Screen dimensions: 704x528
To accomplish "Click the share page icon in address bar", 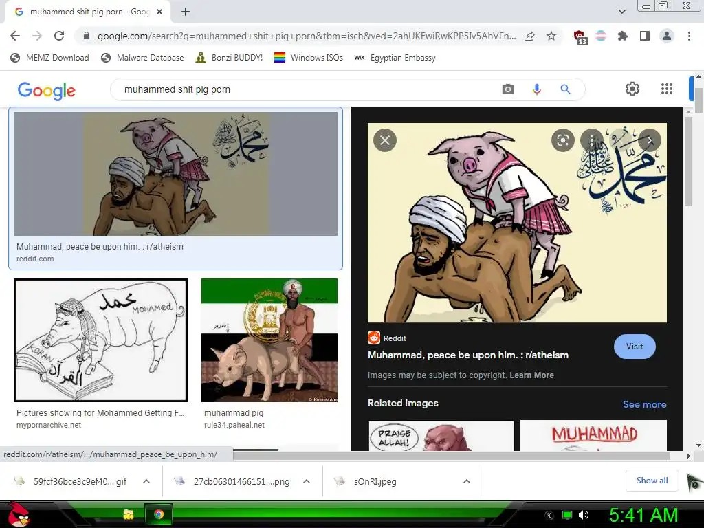I will coord(529,36).
